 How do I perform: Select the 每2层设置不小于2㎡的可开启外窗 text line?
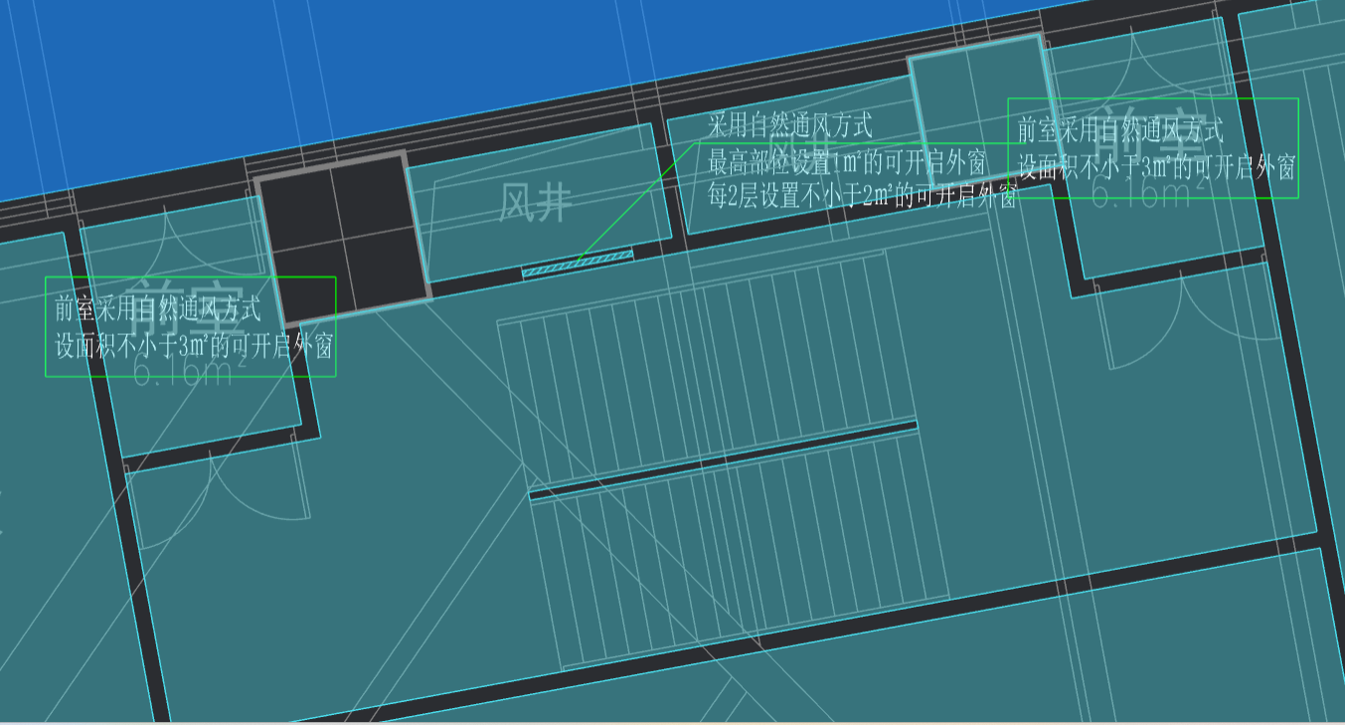point(861,195)
